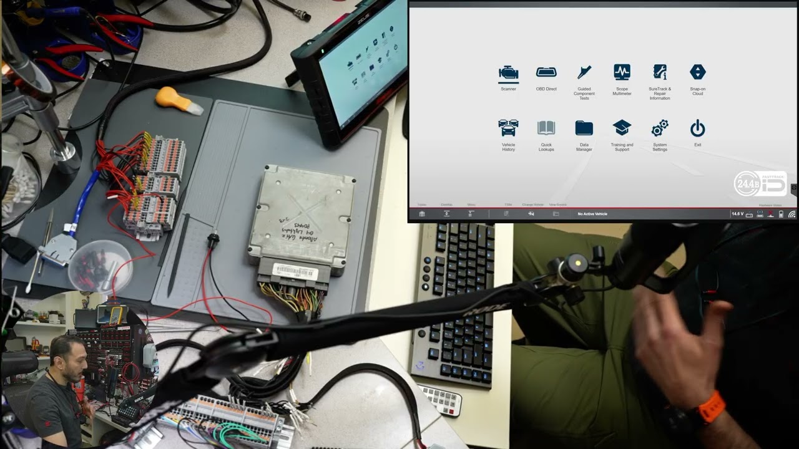Open Guided Component Tests
Screen dimensions: 799x449
tap(584, 82)
